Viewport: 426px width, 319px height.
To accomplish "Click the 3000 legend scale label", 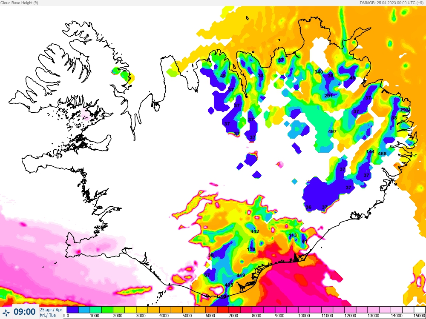I will 141,316.
